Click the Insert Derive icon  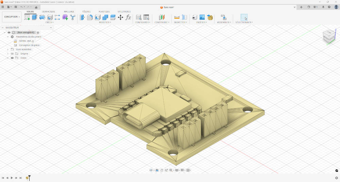click(194, 17)
